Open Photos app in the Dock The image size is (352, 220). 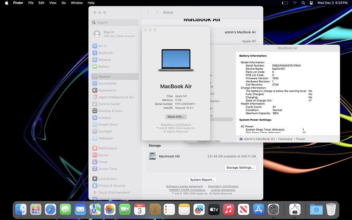pyautogui.click(x=110, y=209)
